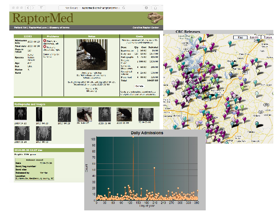Reload the page from the address bar icon
Viewport: 277px width, 212px height.
coord(124,8)
